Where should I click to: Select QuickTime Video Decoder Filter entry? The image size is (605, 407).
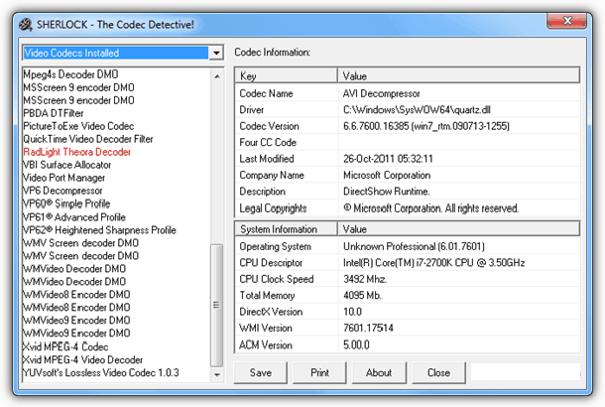(x=88, y=139)
